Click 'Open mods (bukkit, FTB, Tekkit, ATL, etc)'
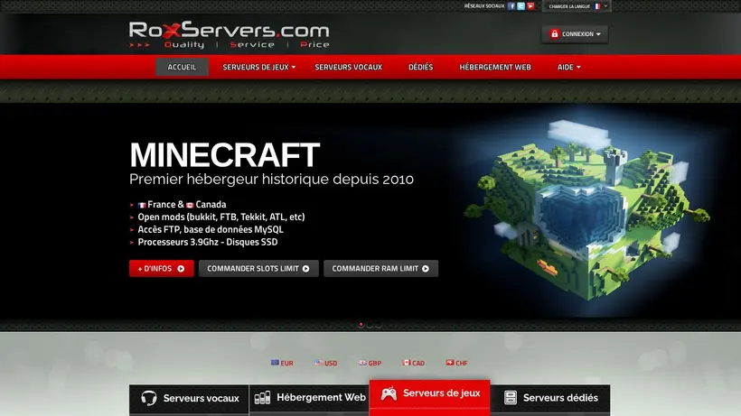741x416 pixels. tap(221, 217)
